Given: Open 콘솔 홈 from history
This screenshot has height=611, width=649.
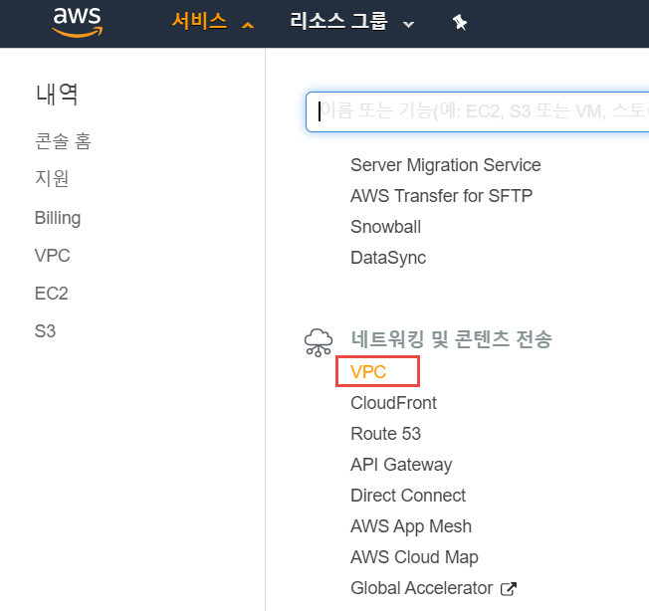Looking at the screenshot, I should 63,141.
